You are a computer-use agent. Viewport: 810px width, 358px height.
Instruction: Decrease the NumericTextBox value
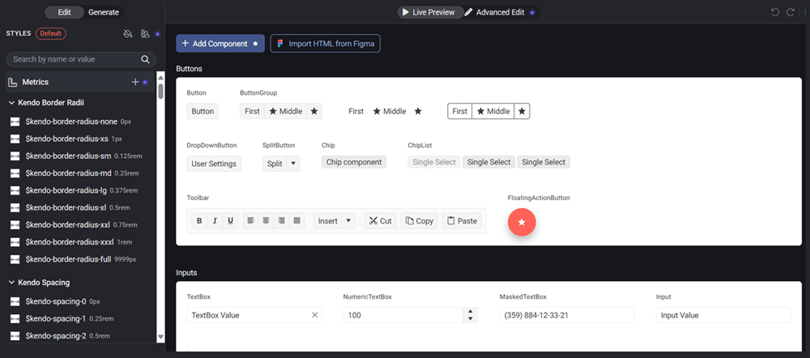click(470, 319)
